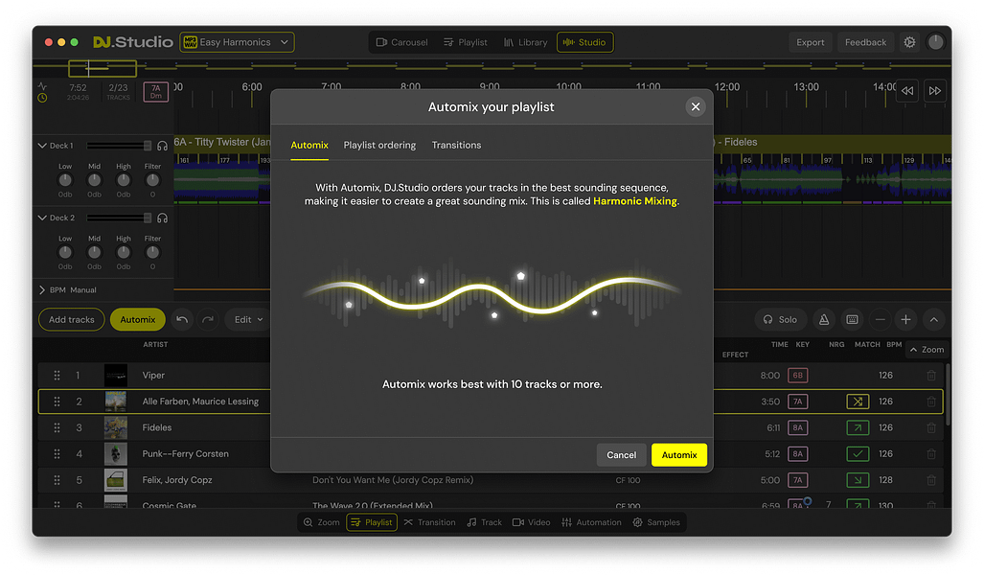The image size is (984, 575).
Task: Open Samples tab in bottom bar
Action: [656, 522]
